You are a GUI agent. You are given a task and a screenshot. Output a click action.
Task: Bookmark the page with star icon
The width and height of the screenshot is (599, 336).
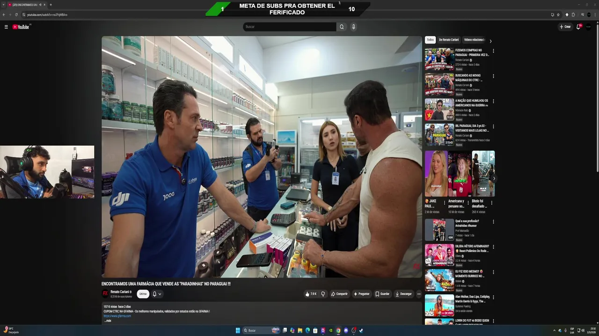[558, 14]
